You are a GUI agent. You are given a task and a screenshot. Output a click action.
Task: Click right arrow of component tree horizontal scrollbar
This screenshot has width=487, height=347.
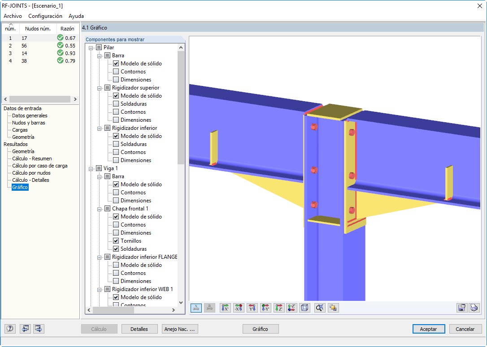[173, 310]
